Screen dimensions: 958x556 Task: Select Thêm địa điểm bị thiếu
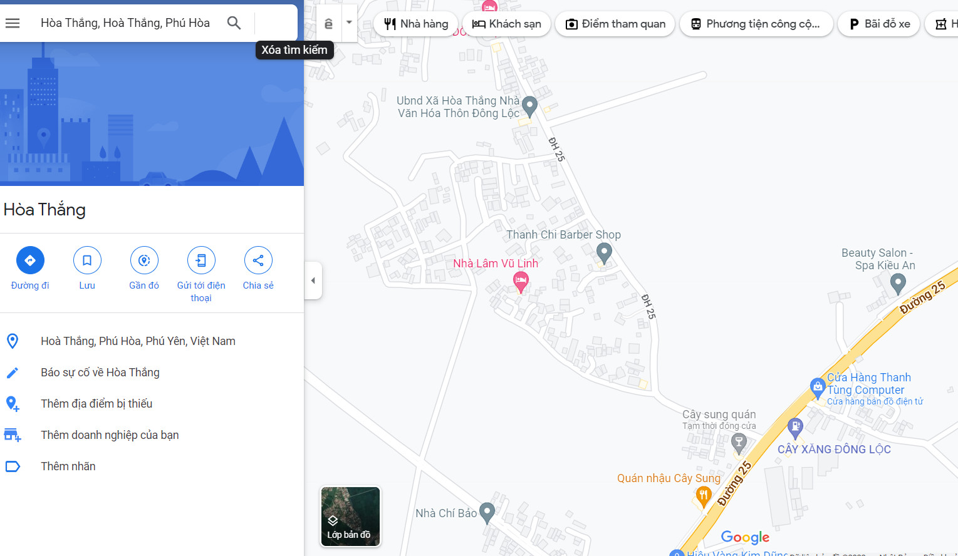click(x=96, y=404)
